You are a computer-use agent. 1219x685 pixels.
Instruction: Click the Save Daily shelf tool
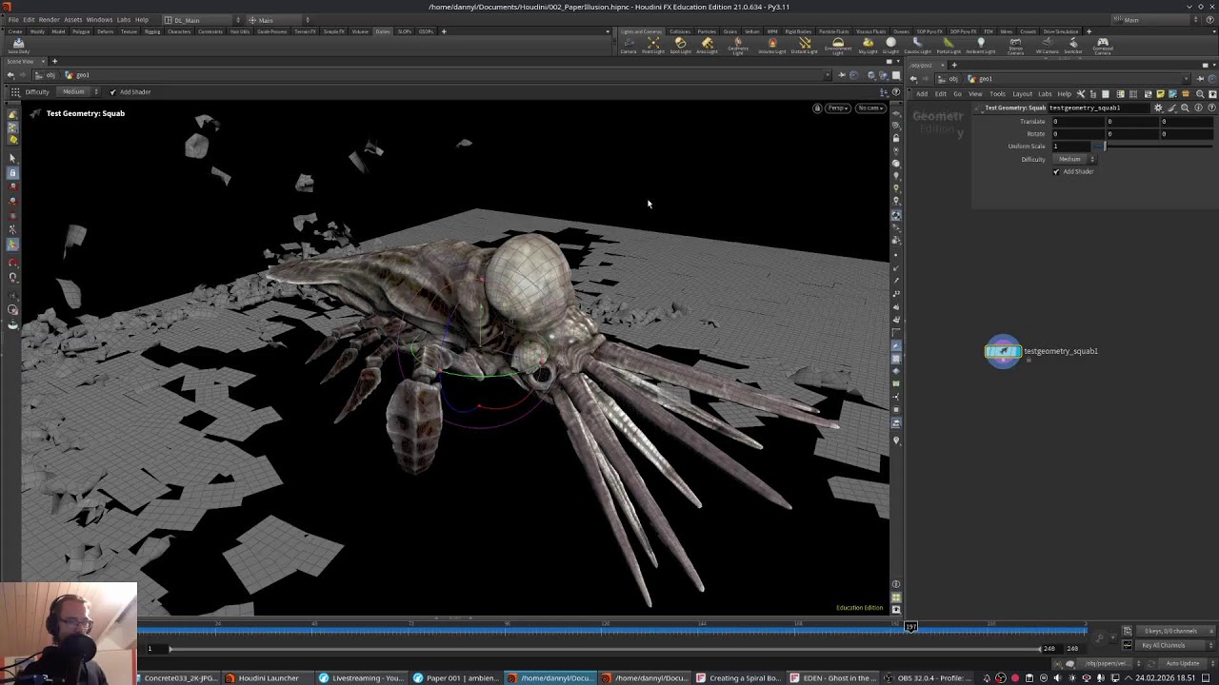18,45
